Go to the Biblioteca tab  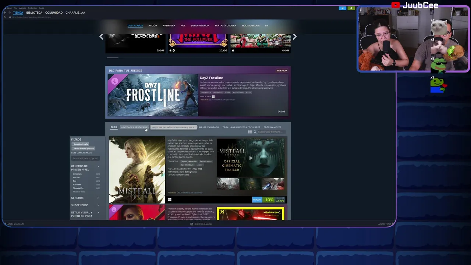point(34,13)
